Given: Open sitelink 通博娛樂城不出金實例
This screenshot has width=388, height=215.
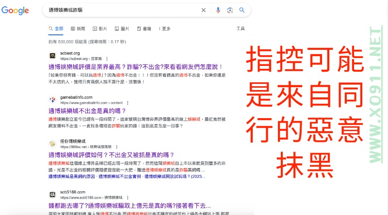Looking at the screenshot, I should (x=119, y=176).
